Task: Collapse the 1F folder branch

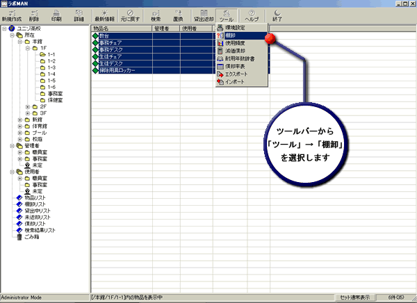Action: (28, 48)
